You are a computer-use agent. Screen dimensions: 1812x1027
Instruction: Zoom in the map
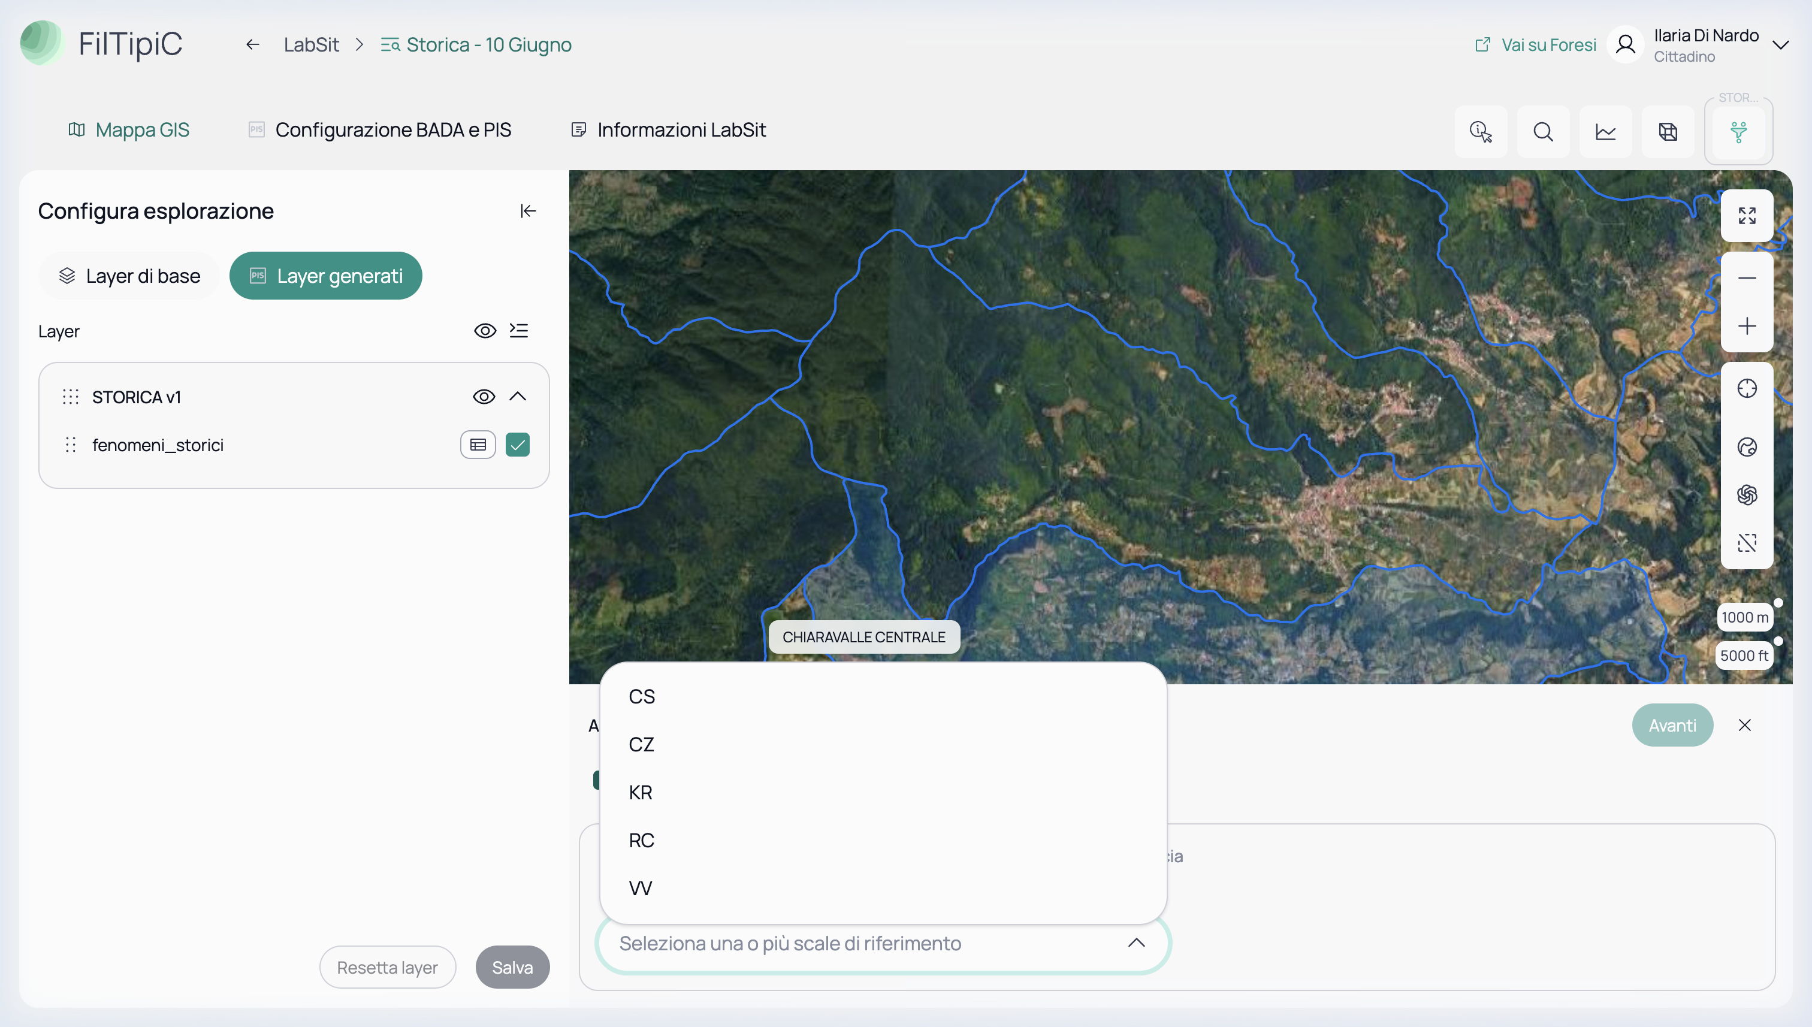pos(1747,326)
